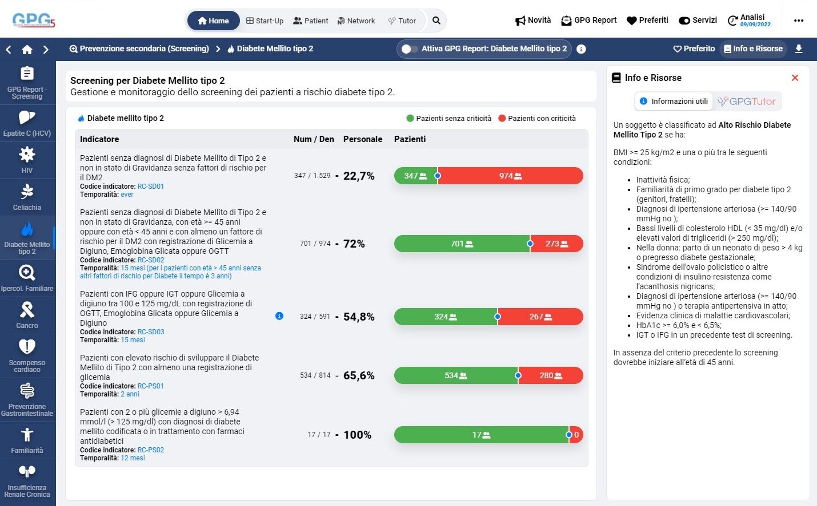
Task: Select the Scompenso cardiaco sidebar icon
Action: click(27, 355)
